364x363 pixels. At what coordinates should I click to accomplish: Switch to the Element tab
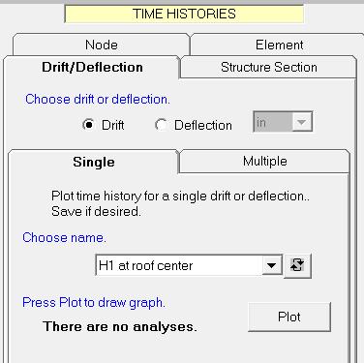279,45
